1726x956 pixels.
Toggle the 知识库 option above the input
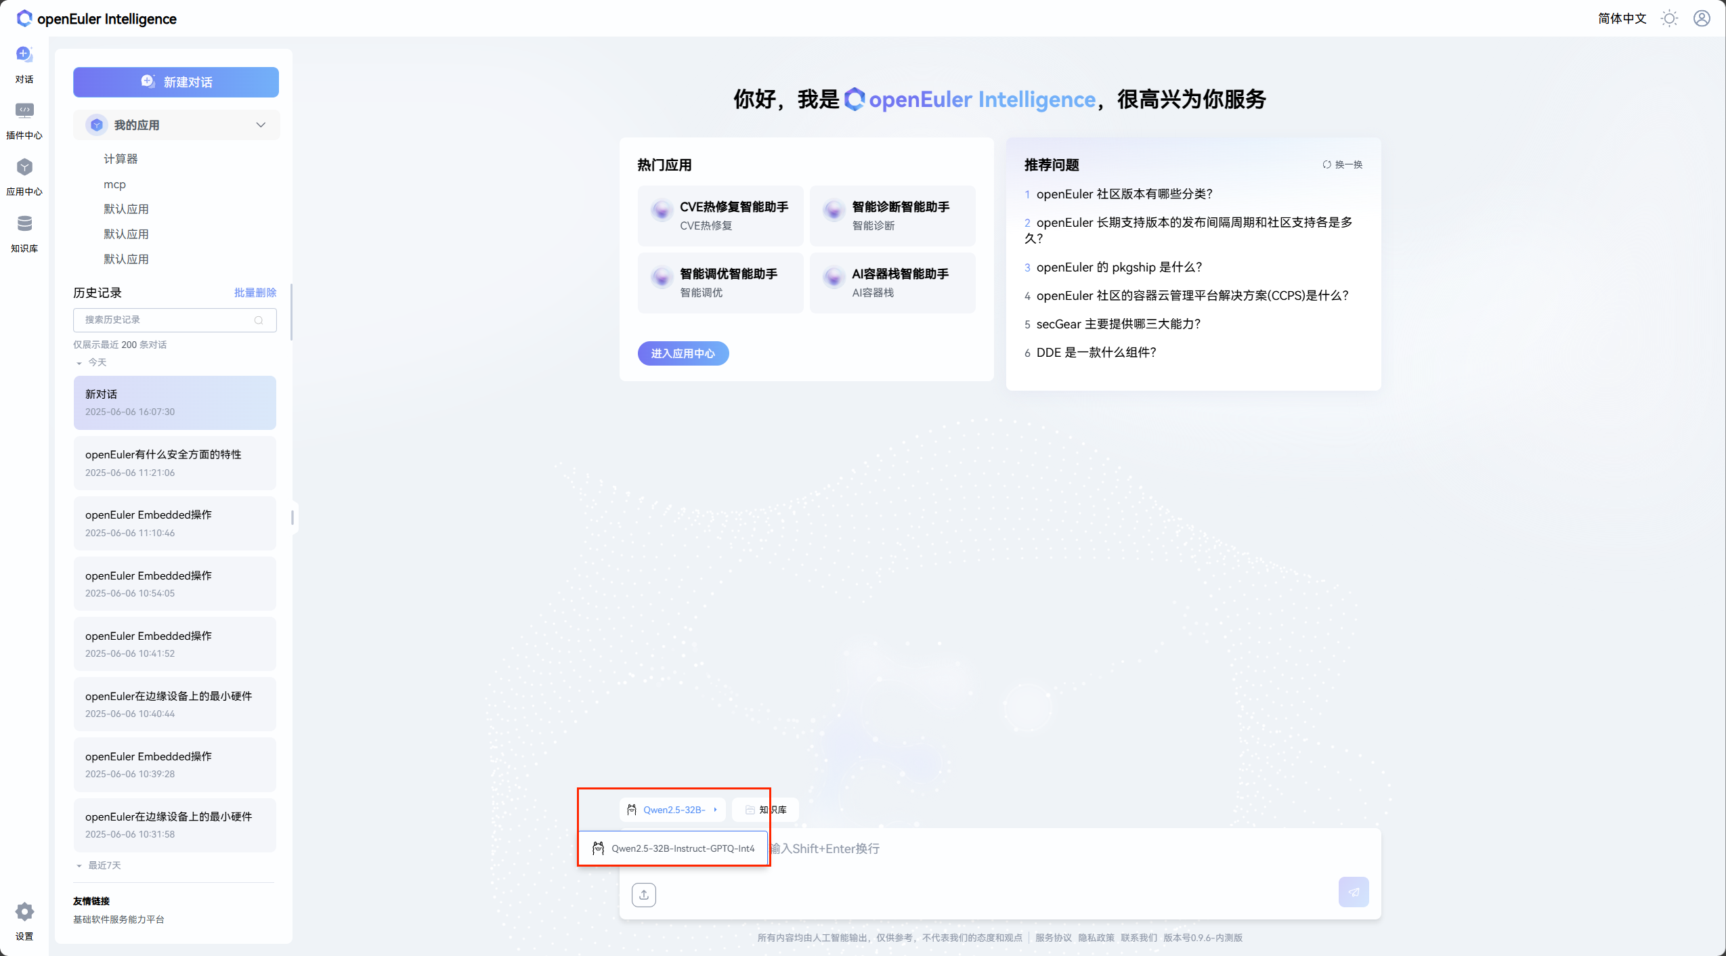[766, 810]
